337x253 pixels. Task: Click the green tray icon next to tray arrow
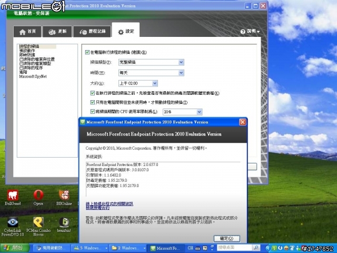click(x=274, y=248)
